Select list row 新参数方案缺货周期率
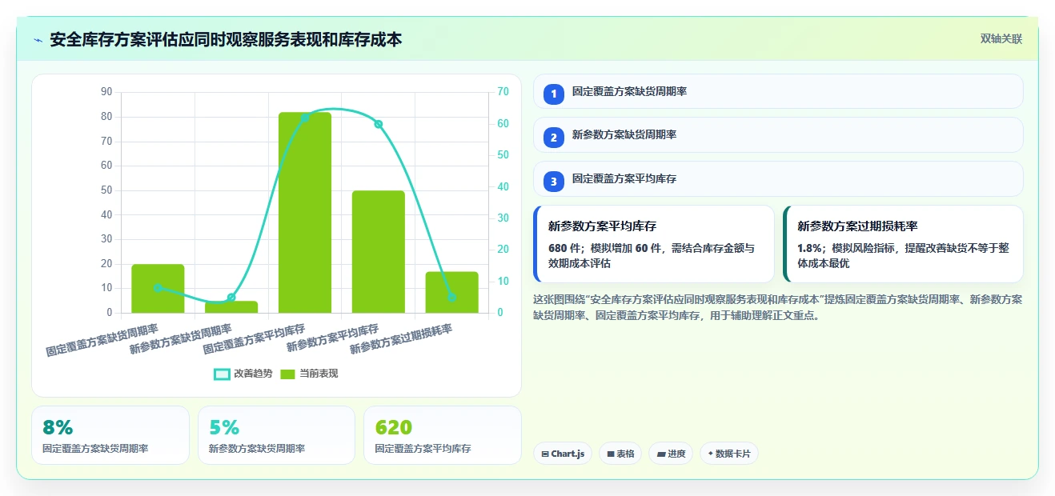Image resolution: width=1055 pixels, height=496 pixels. click(778, 134)
